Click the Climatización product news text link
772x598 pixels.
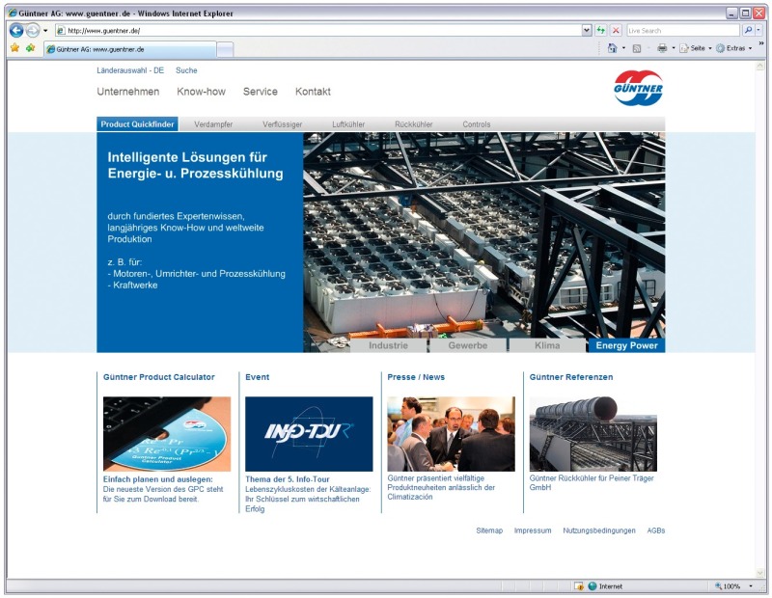coord(441,488)
